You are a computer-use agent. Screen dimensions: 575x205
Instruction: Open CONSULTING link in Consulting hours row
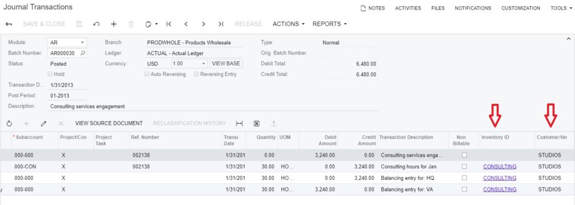point(500,166)
